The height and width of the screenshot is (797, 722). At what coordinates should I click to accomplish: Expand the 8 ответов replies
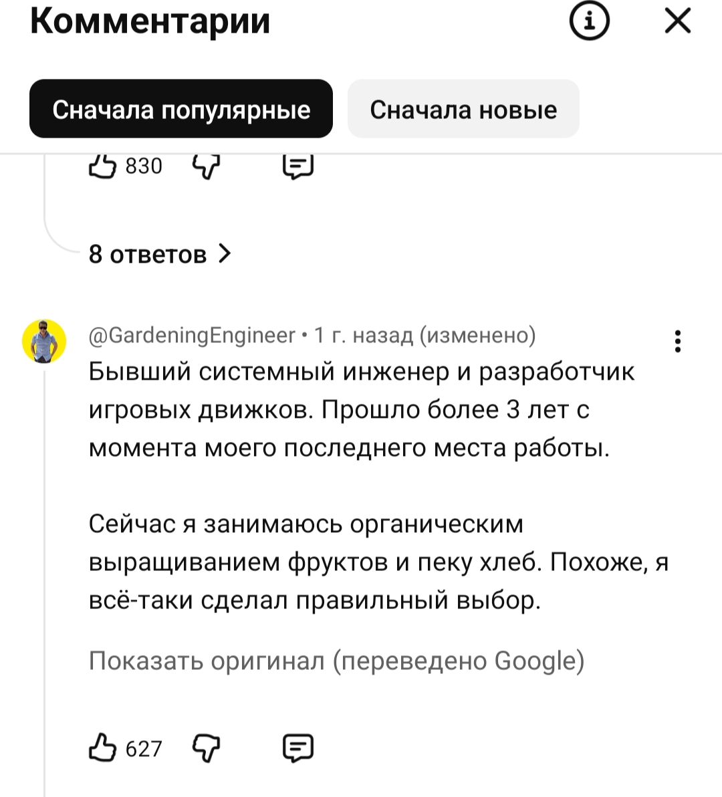pos(160,254)
